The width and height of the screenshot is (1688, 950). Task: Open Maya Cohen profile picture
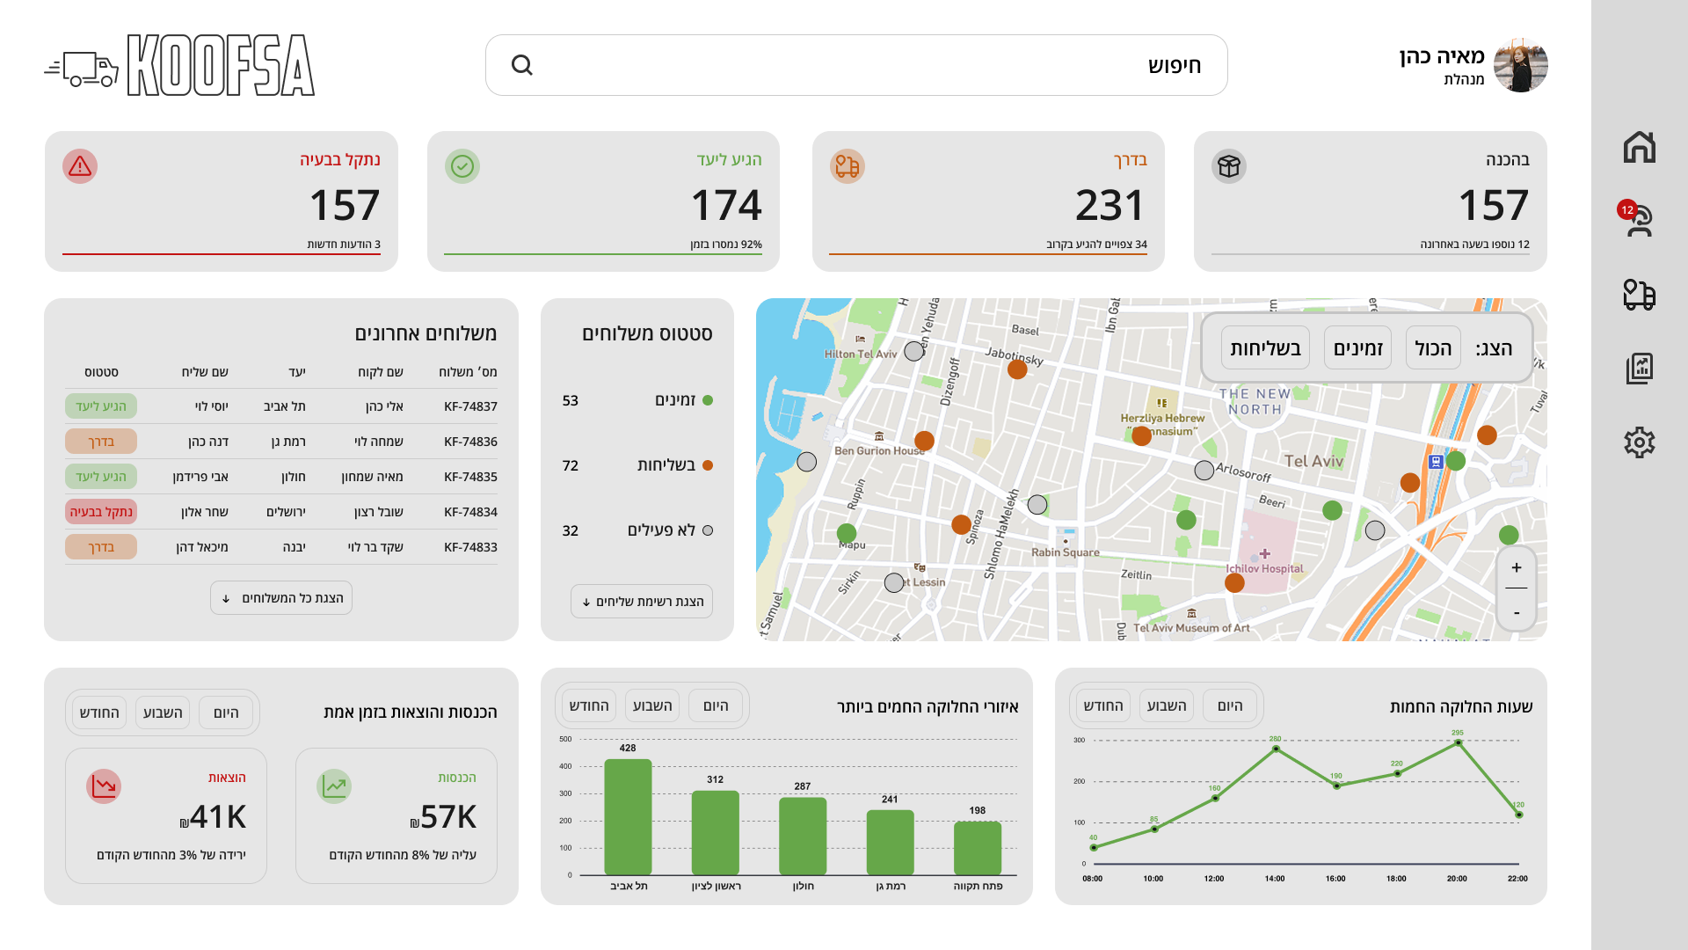[1521, 65]
